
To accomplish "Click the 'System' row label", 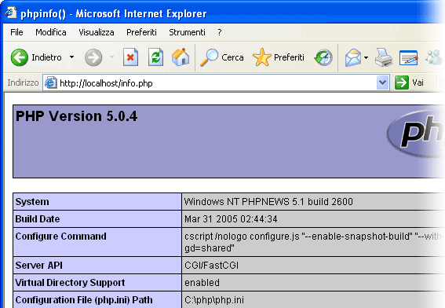I will [32, 202].
